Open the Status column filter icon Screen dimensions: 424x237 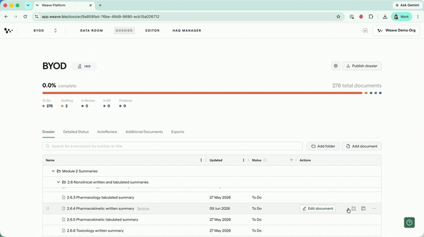pyautogui.click(x=291, y=160)
